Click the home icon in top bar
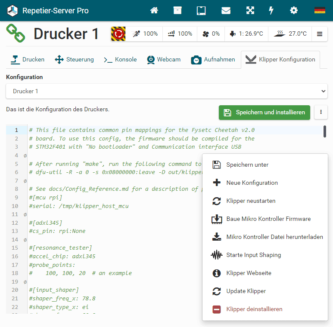Viewport: 333px width, 327px height. coord(154,11)
